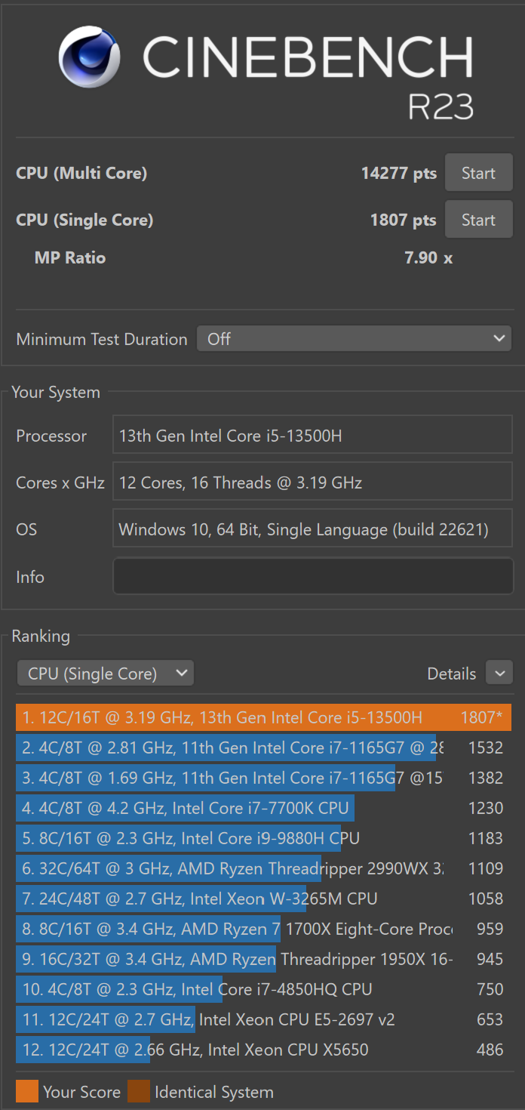Select ranking row 11 Xeon E5-2697 v2
Screen dimensions: 525x1110
coord(263,1019)
